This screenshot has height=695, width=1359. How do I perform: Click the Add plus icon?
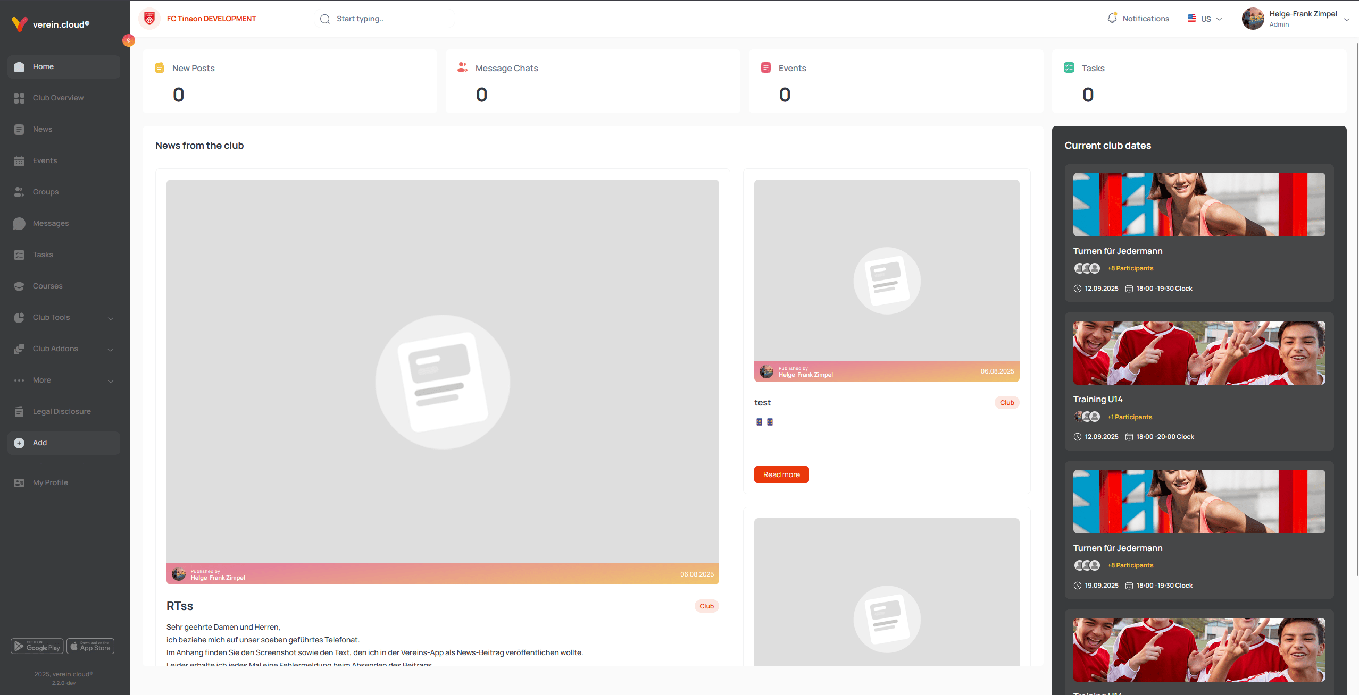[x=19, y=443]
